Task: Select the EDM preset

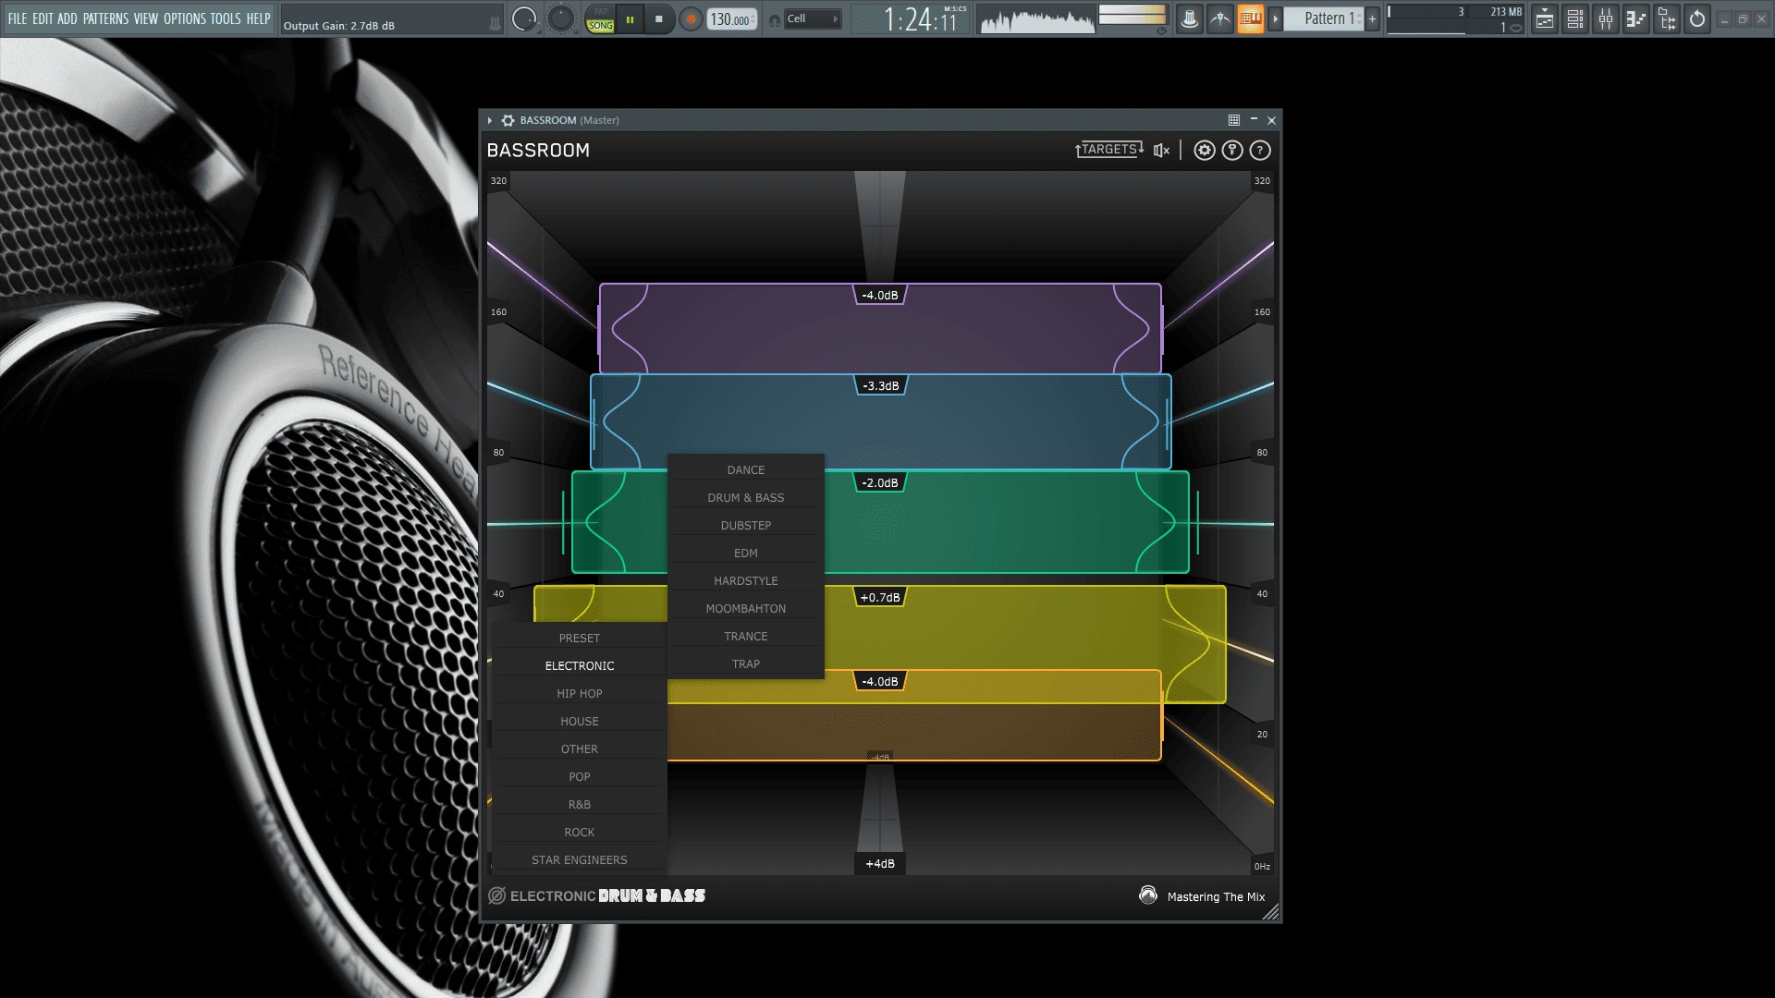Action: 746,554
